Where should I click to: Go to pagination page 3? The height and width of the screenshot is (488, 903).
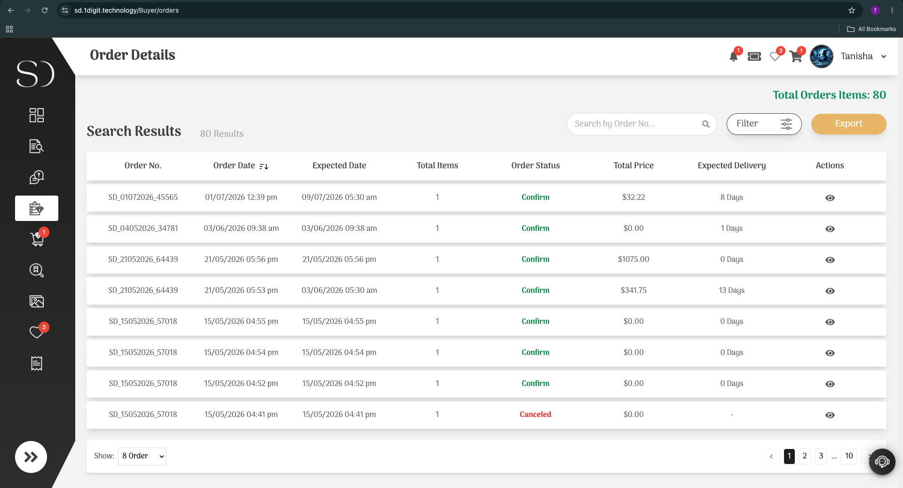[821, 456]
